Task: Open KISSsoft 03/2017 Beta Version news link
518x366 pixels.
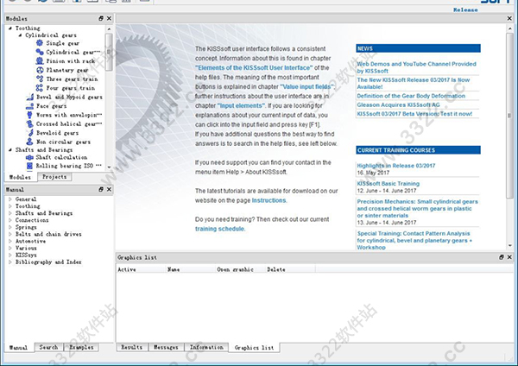Action: (414, 114)
